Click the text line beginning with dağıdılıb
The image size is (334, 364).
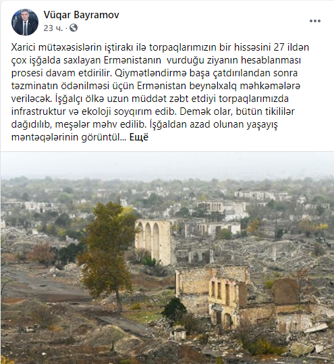tap(144, 124)
